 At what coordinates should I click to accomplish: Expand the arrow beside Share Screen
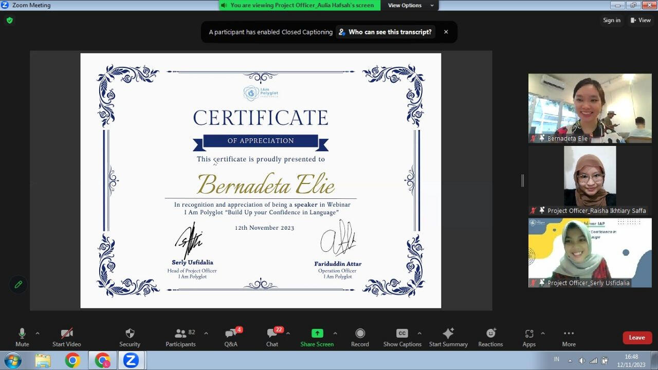click(335, 333)
